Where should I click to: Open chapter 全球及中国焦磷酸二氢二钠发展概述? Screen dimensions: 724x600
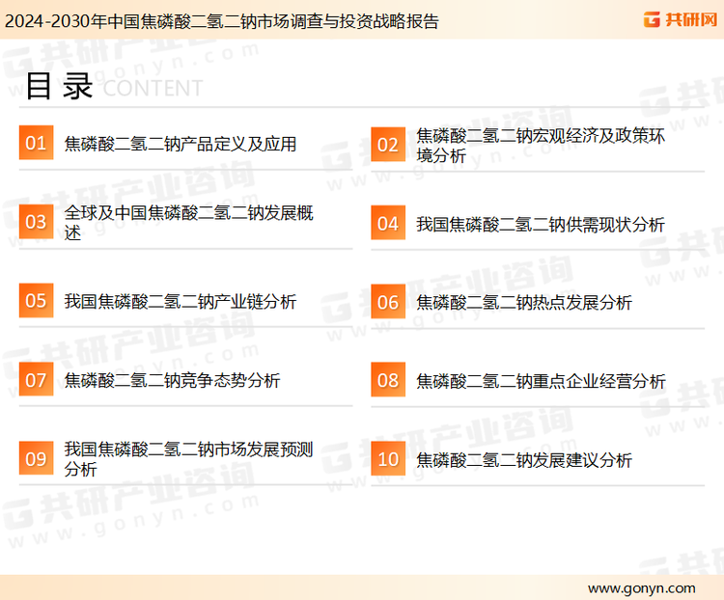pyautogui.click(x=189, y=223)
